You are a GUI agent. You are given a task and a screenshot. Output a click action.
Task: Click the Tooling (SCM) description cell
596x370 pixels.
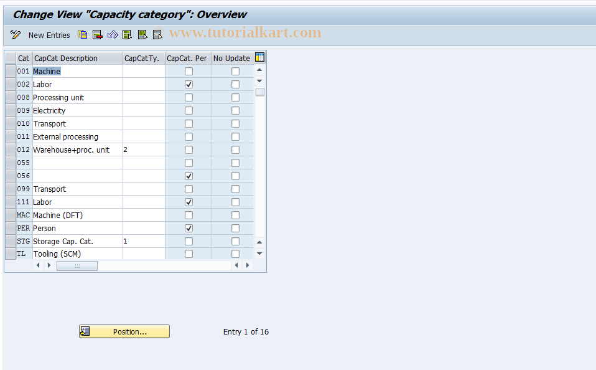click(78, 254)
